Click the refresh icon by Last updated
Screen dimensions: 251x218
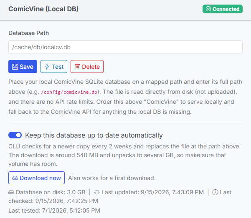(x=97, y=192)
